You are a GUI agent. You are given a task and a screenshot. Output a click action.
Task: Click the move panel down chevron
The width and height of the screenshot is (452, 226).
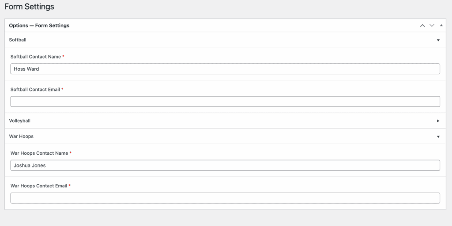pyautogui.click(x=432, y=26)
